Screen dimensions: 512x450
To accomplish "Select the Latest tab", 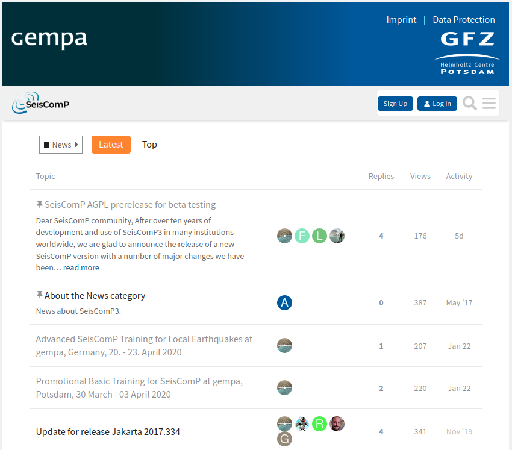I will [111, 145].
